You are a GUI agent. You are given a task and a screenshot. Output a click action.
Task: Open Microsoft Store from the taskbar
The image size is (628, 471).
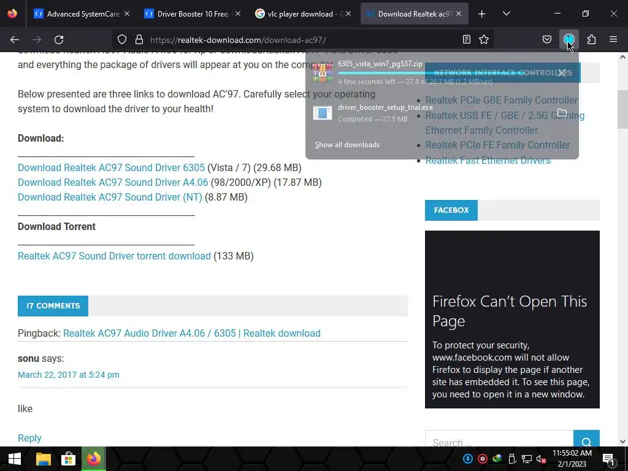point(69,459)
